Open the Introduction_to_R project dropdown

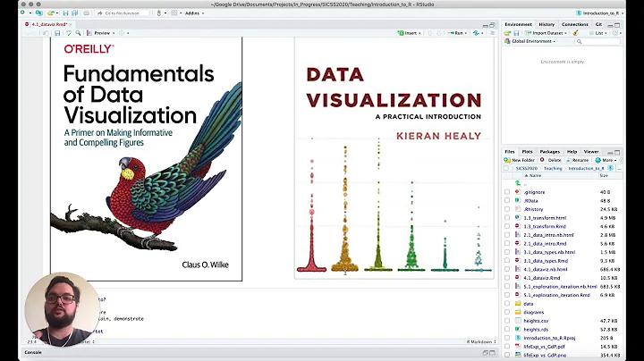(x=599, y=13)
